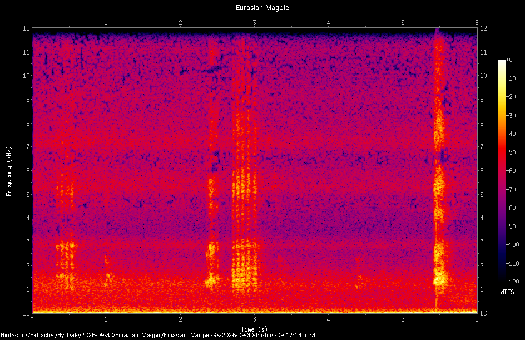This screenshot has width=525, height=340.
Task: Click the "+0" value on the color scale
Action: point(509,60)
